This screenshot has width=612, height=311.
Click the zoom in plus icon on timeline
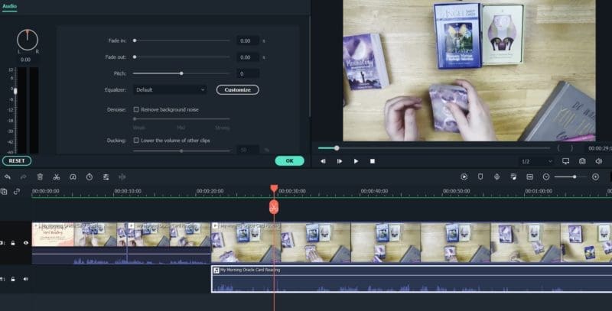[x=596, y=177]
